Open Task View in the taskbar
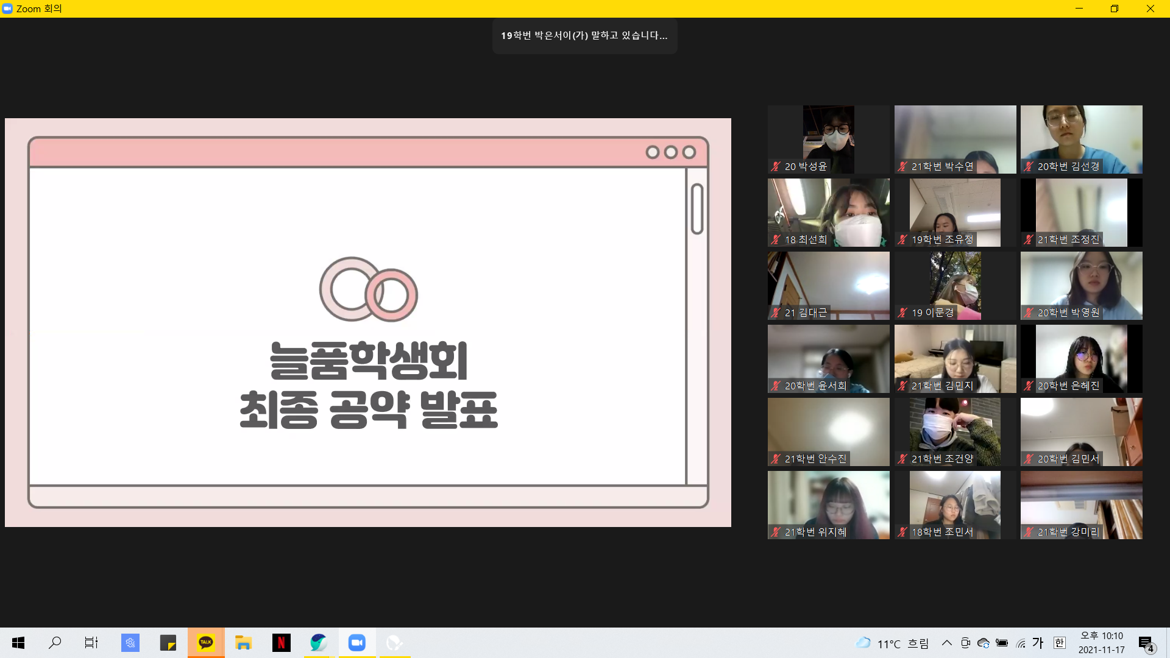 click(x=91, y=643)
